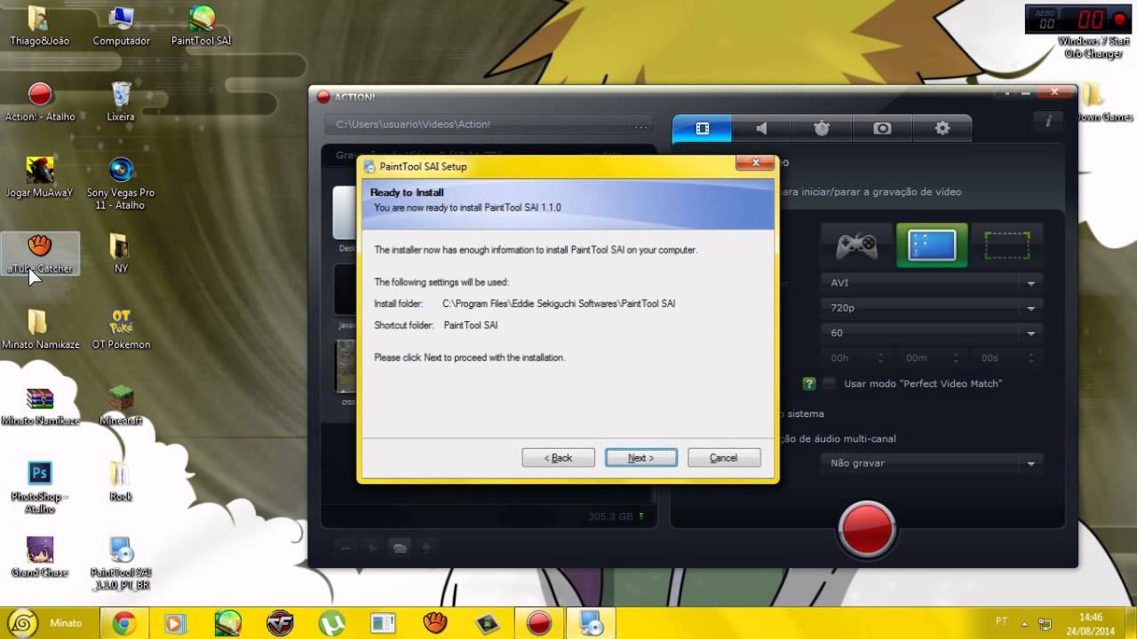
Task: Select the Lixeira recycle bin icon
Action: pos(121,102)
